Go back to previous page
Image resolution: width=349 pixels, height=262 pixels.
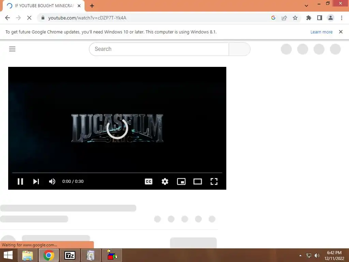(x=7, y=18)
